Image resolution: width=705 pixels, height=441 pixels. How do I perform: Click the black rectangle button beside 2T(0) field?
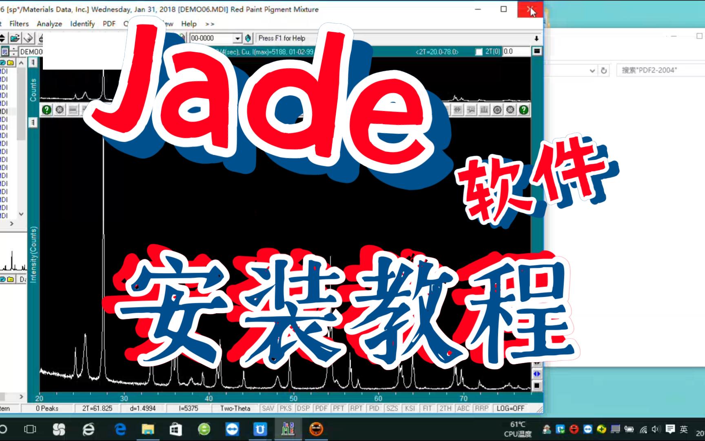[x=537, y=51]
